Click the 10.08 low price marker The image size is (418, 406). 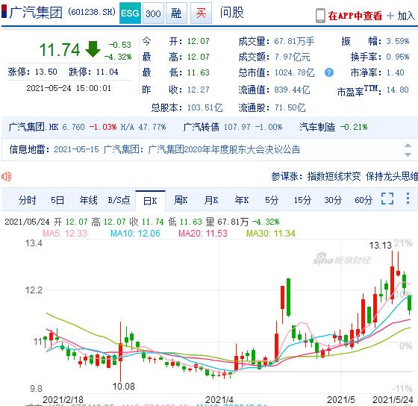(123, 387)
